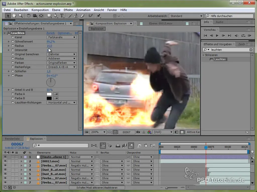Start playback in the Vorschau panel
The image size is (257, 192).
(217, 36)
